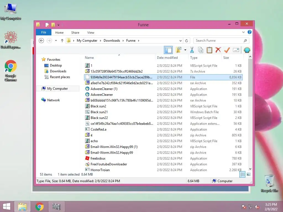Click the search magnifier icon
The height and width of the screenshot is (212, 283).
245,41
